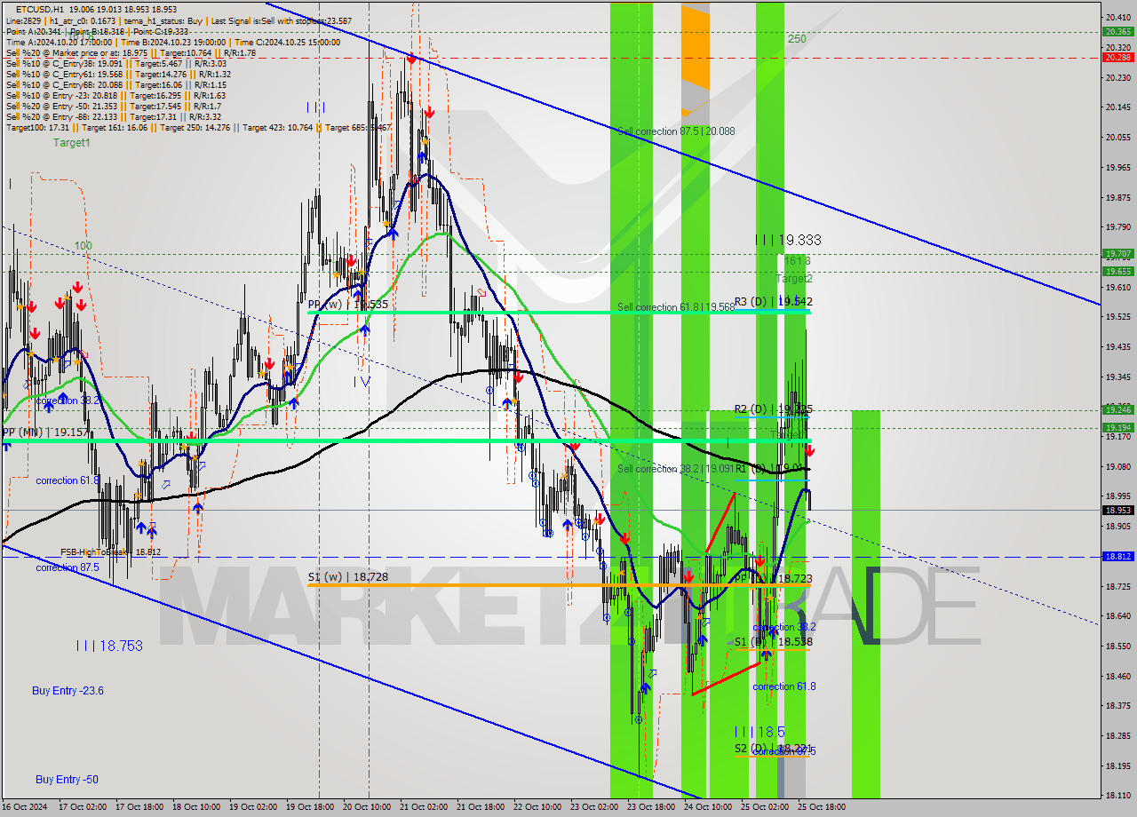Click the 'Sell %10 @ C_Entry61: 19.568' line
The image size is (1137, 817).
click(118, 74)
